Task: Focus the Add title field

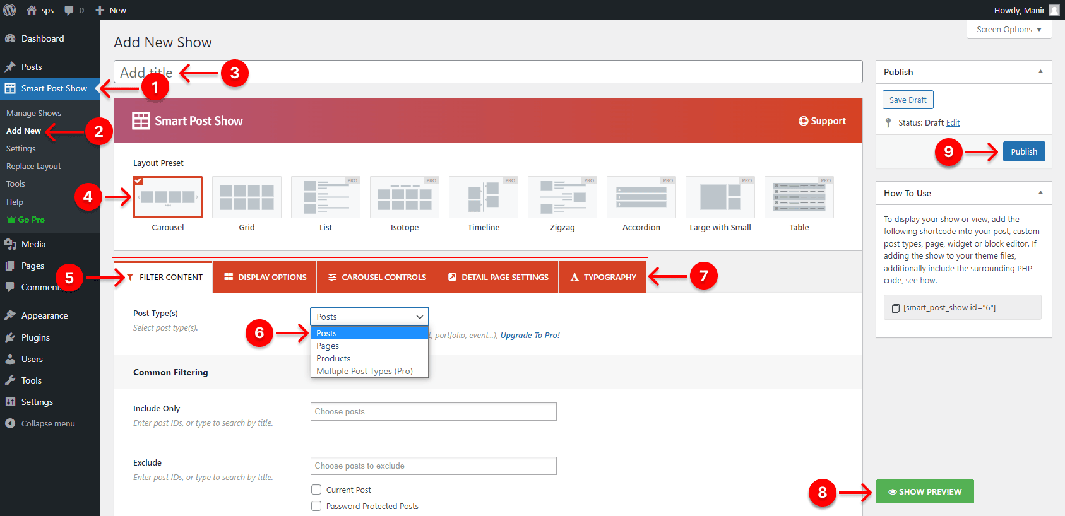Action: point(488,72)
